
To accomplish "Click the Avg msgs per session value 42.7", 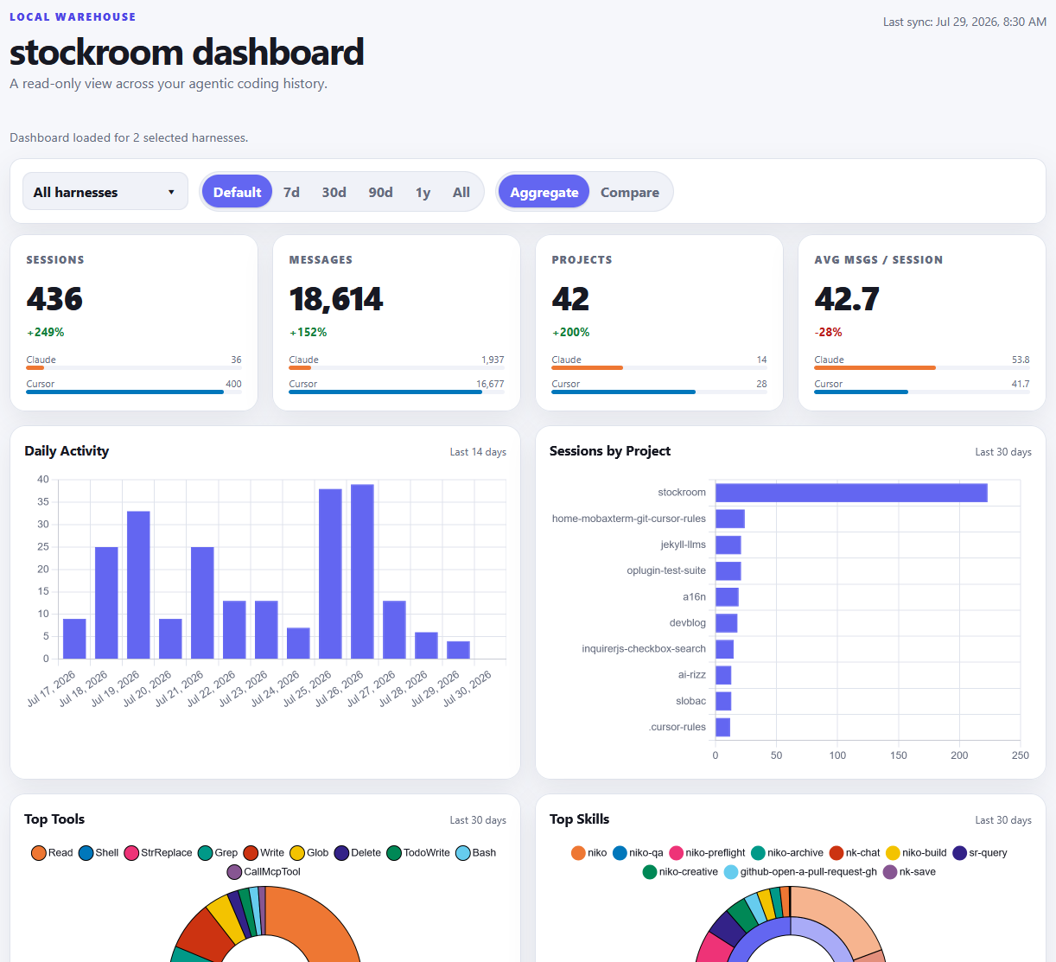I will coord(847,299).
